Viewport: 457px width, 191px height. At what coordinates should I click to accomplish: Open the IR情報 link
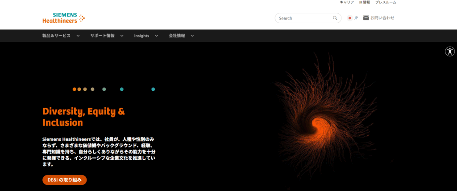coord(365,2)
